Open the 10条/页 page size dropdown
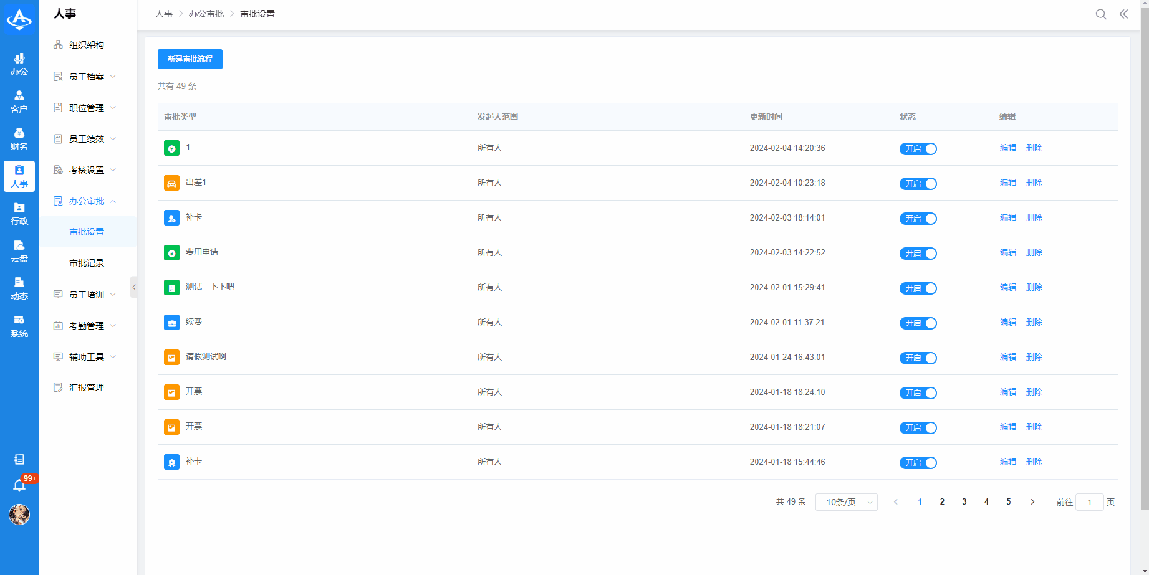This screenshot has width=1149, height=575. [846, 502]
